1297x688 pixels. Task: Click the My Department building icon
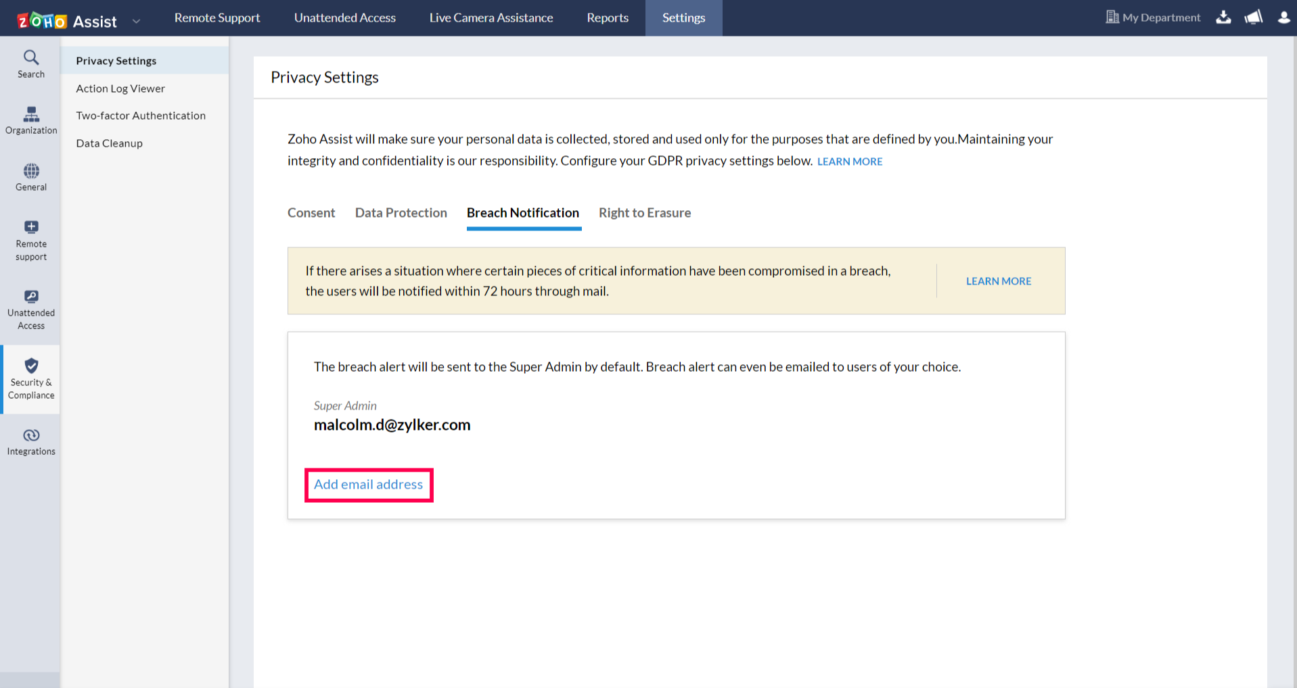[x=1112, y=17]
